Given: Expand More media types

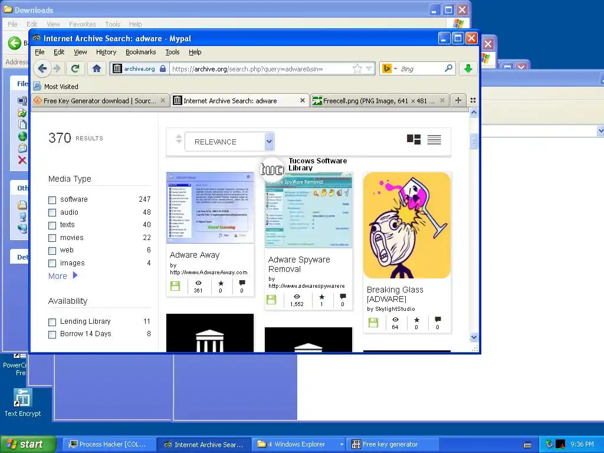Looking at the screenshot, I should pyautogui.click(x=63, y=276).
